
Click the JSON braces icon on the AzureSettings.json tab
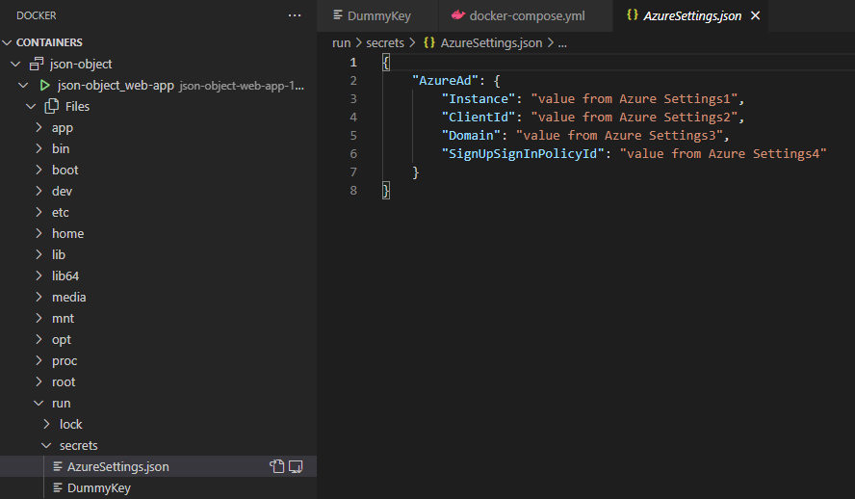pyautogui.click(x=632, y=15)
